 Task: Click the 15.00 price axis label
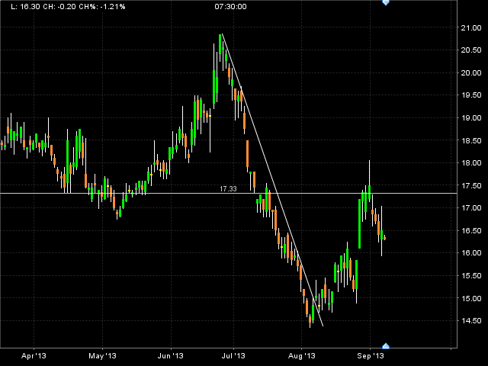pos(471,298)
